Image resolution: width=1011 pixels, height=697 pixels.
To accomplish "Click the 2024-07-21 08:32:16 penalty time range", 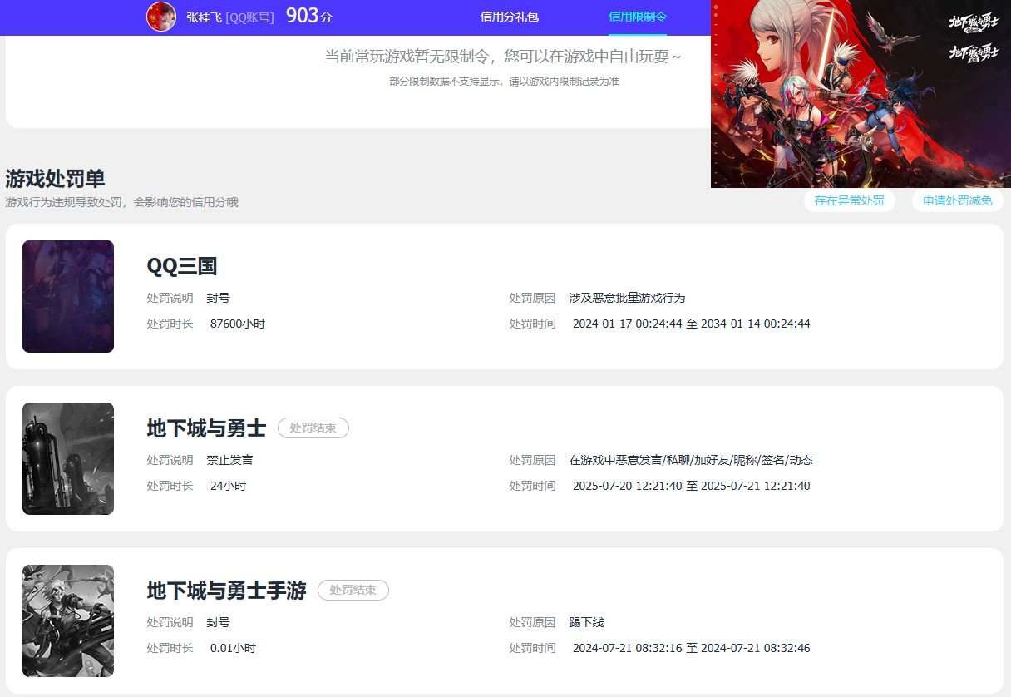I will tap(691, 648).
